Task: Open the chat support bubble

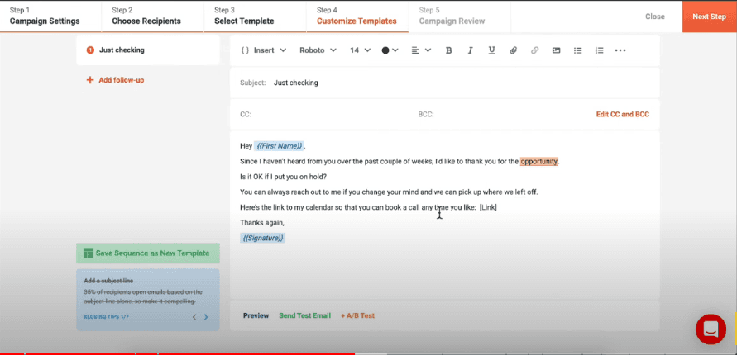Action: 711,329
